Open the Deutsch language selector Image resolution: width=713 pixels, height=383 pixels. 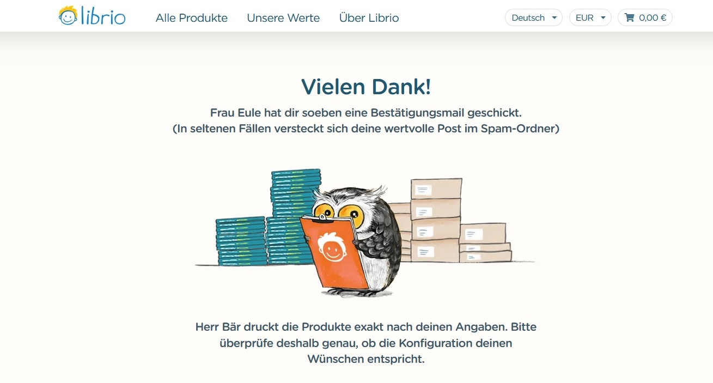point(534,17)
